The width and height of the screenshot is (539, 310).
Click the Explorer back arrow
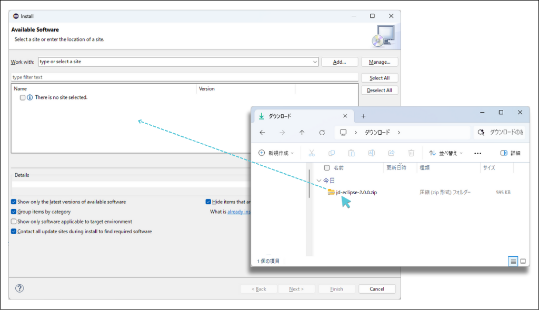262,133
